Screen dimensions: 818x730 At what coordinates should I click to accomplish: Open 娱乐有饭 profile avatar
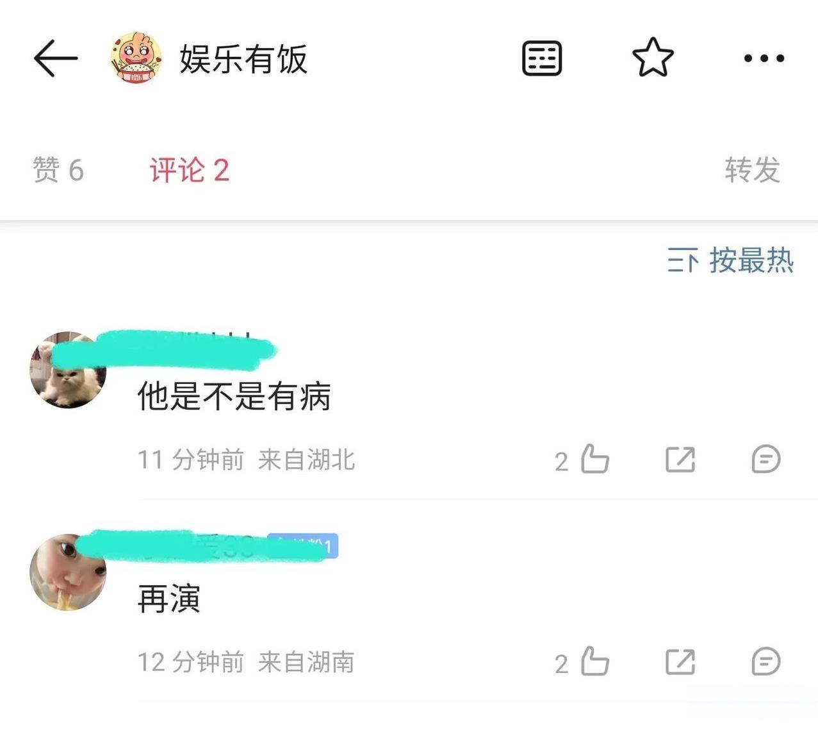[136, 58]
